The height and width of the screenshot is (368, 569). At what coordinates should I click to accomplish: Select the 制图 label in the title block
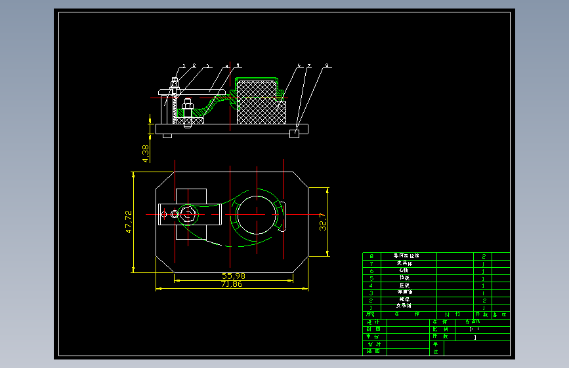click(375, 329)
